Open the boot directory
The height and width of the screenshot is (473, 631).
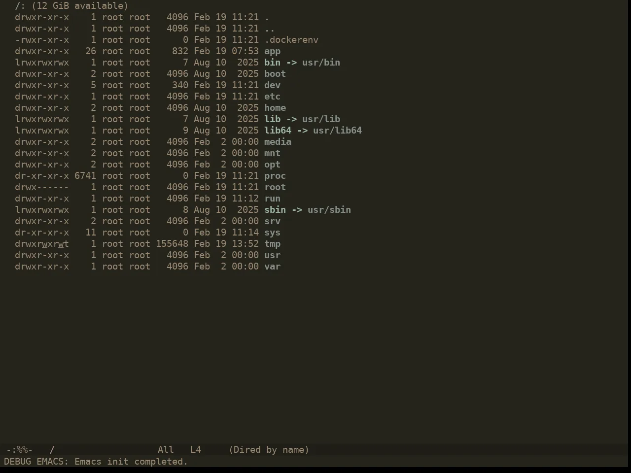point(275,74)
